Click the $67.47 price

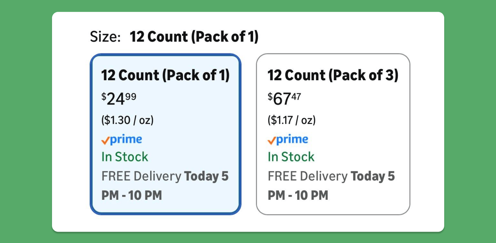click(284, 99)
